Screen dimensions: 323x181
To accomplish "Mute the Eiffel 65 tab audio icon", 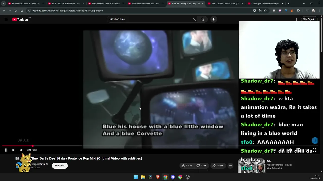I will click(x=199, y=4).
